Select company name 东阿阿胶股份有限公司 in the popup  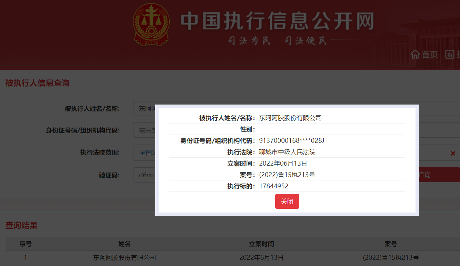290,118
